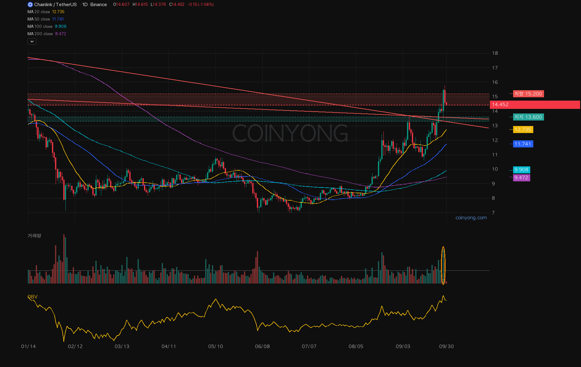Open the coinyong.com link
This screenshot has height=367, width=581.
(471, 218)
